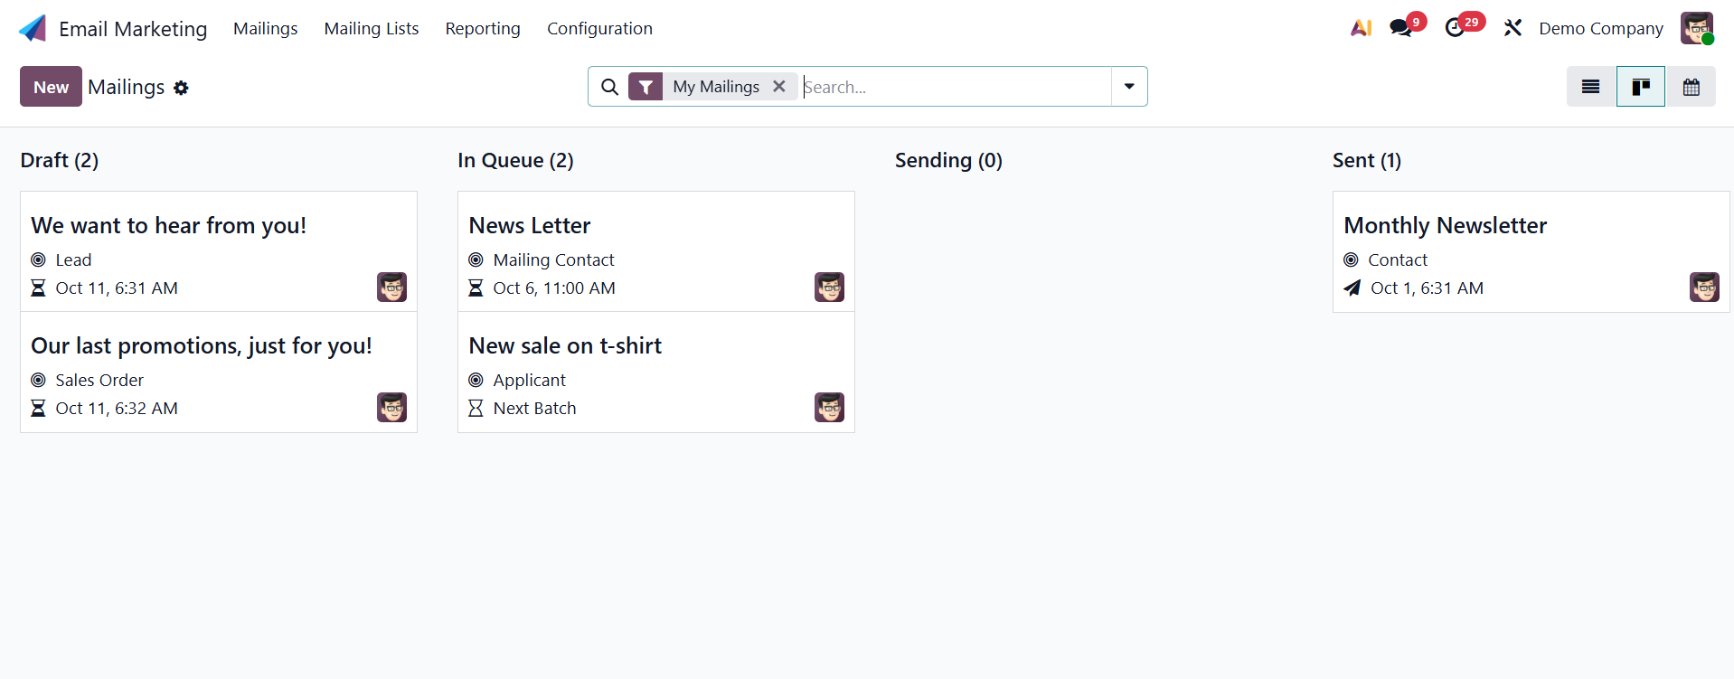Open the activities clock icon

(1455, 28)
